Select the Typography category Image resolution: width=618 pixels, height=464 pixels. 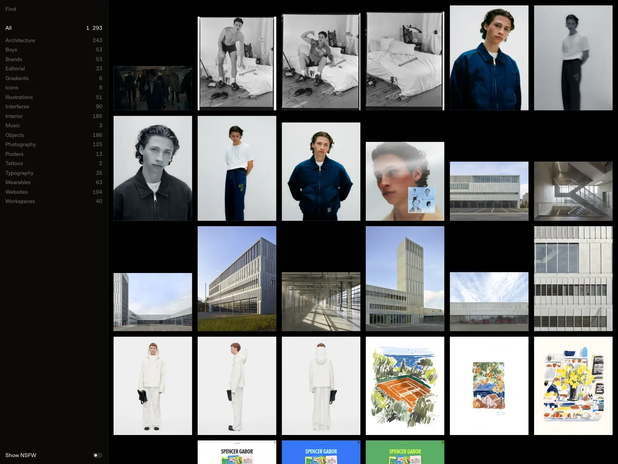pos(54,173)
